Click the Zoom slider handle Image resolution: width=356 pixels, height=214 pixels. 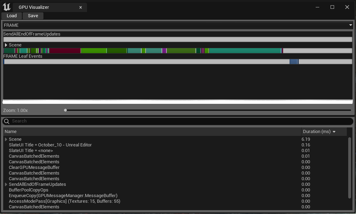(65, 110)
